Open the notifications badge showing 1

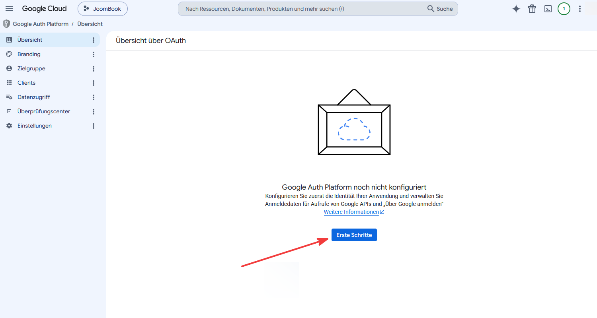564,9
